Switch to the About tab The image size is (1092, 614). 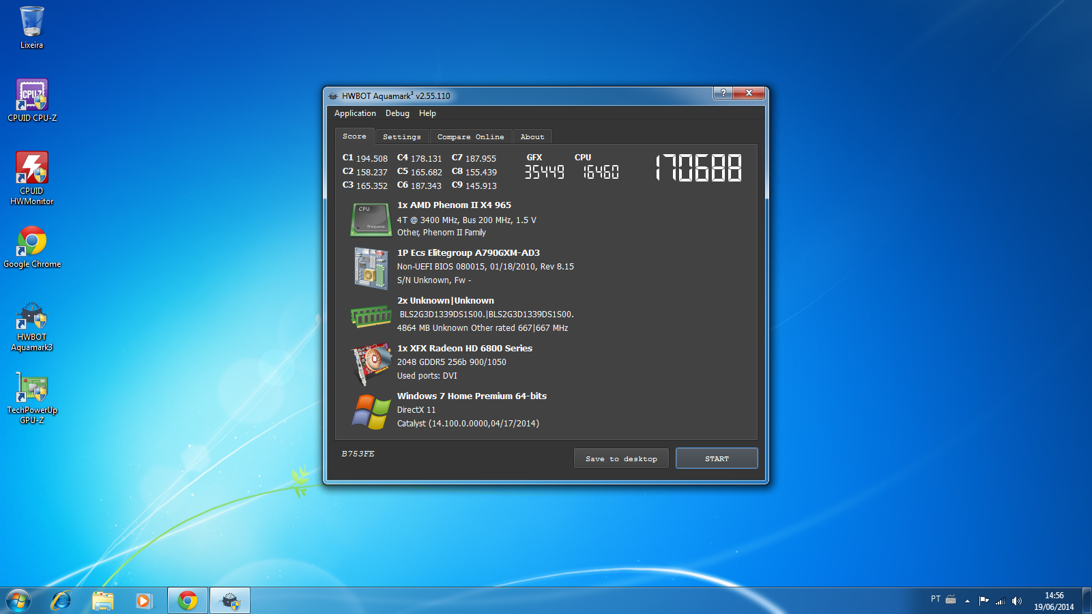coord(532,137)
